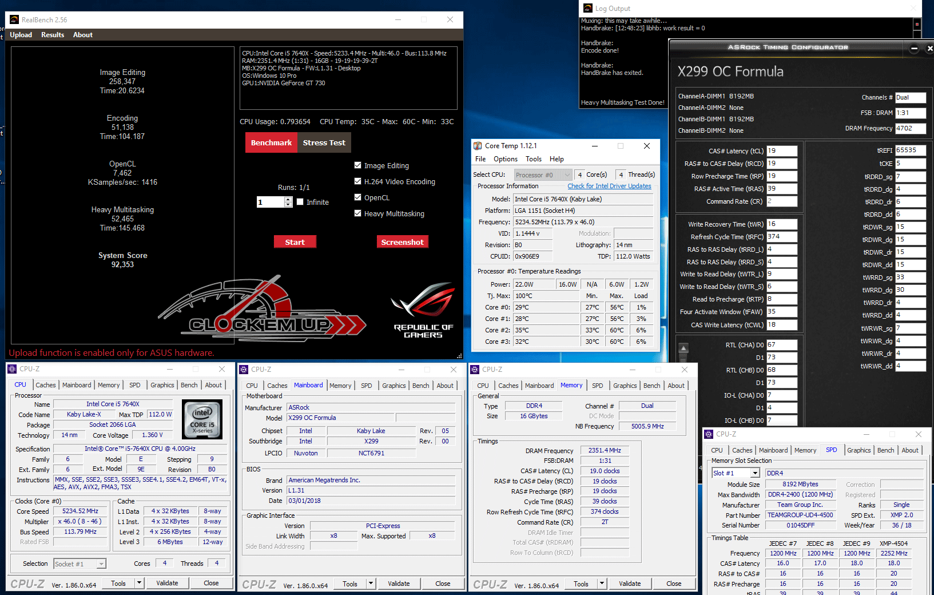
Task: Click the Republic of Gamers logo
Action: [x=423, y=310]
